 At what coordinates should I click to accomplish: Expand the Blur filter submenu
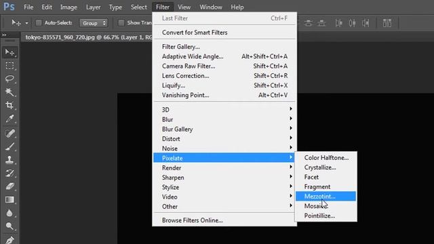pyautogui.click(x=224, y=119)
